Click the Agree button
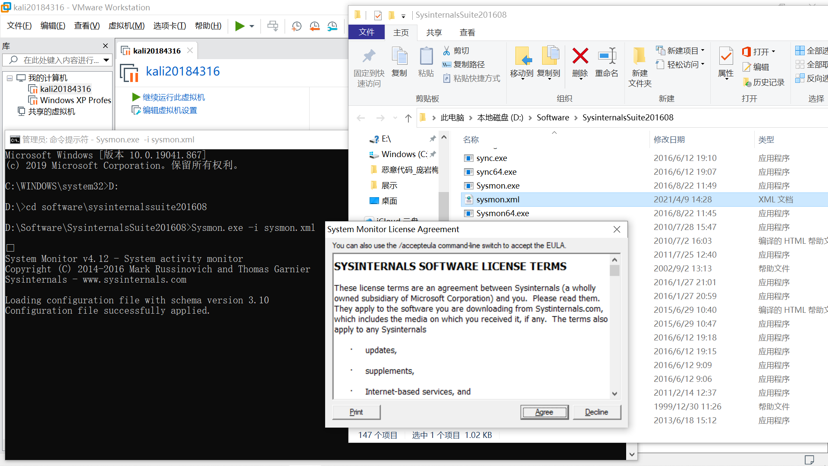Viewport: 828px width, 466px height. click(x=544, y=412)
